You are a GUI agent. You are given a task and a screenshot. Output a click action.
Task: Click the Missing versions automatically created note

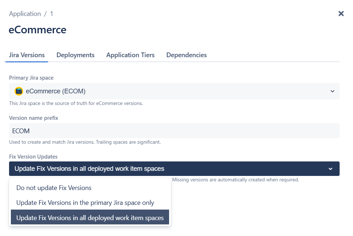235,180
